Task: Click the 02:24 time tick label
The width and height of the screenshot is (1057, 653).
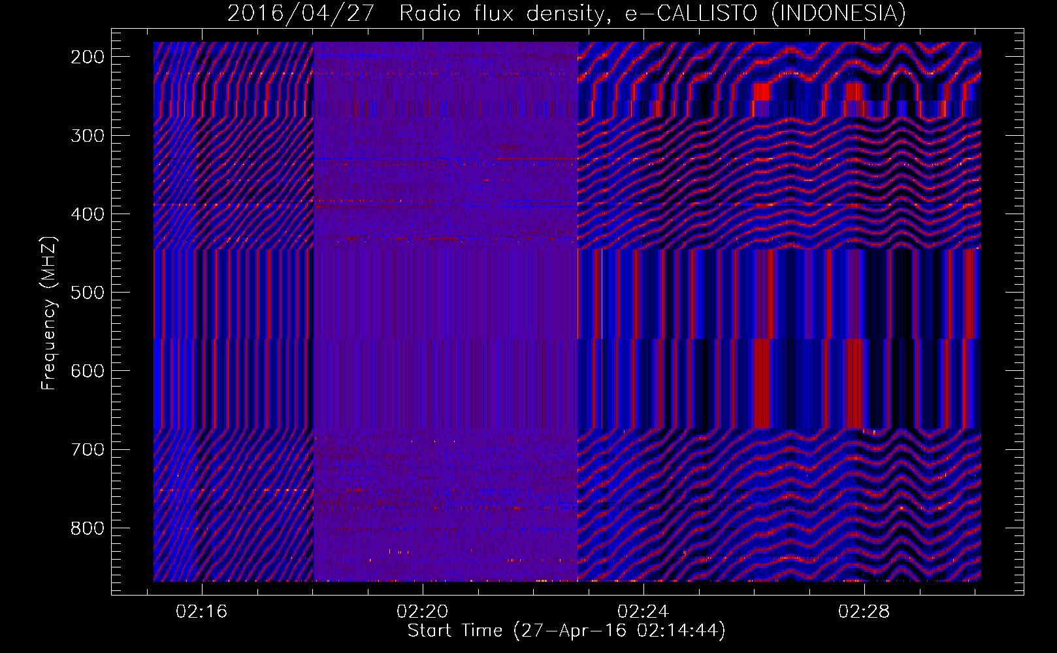Action: click(x=643, y=611)
